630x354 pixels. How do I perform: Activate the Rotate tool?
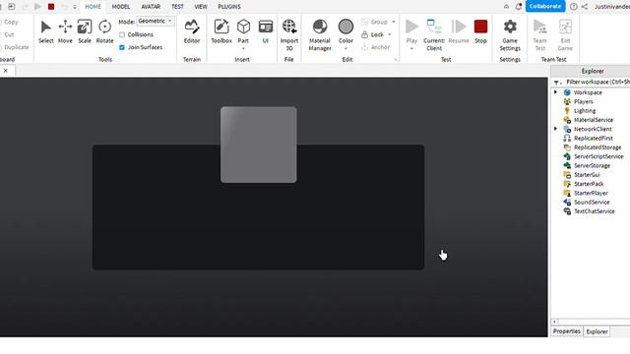[104, 31]
